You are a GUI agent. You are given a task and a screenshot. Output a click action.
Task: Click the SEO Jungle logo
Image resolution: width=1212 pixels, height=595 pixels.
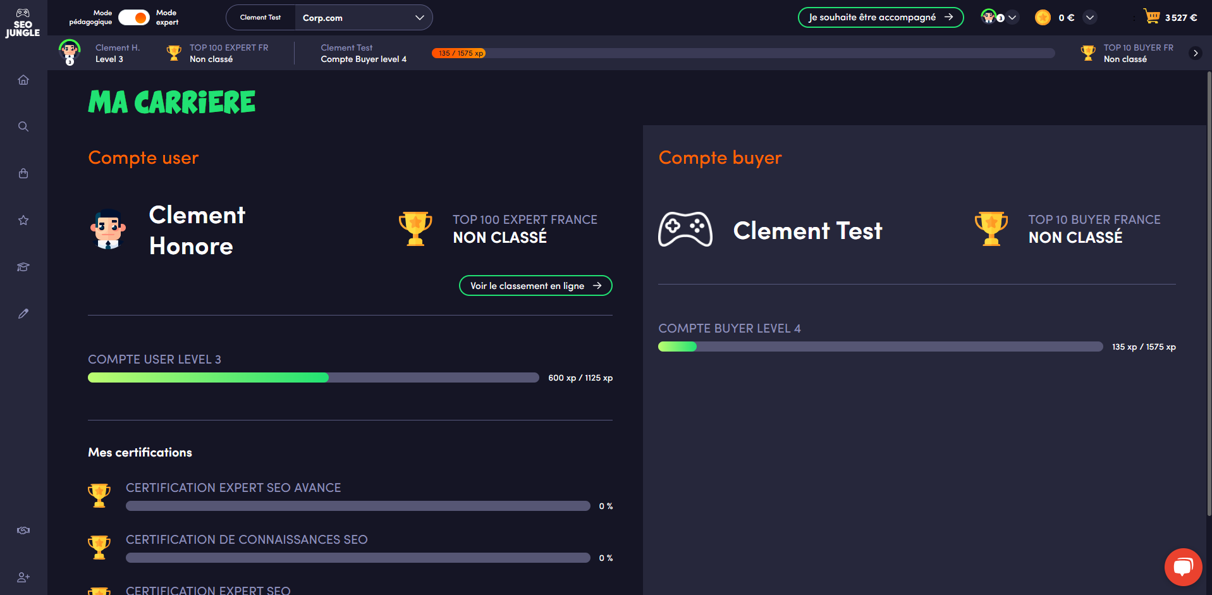[23, 23]
